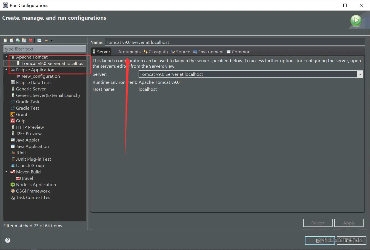Click the red Gulp icon
The height and width of the screenshot is (250, 370).
coord(13,121)
